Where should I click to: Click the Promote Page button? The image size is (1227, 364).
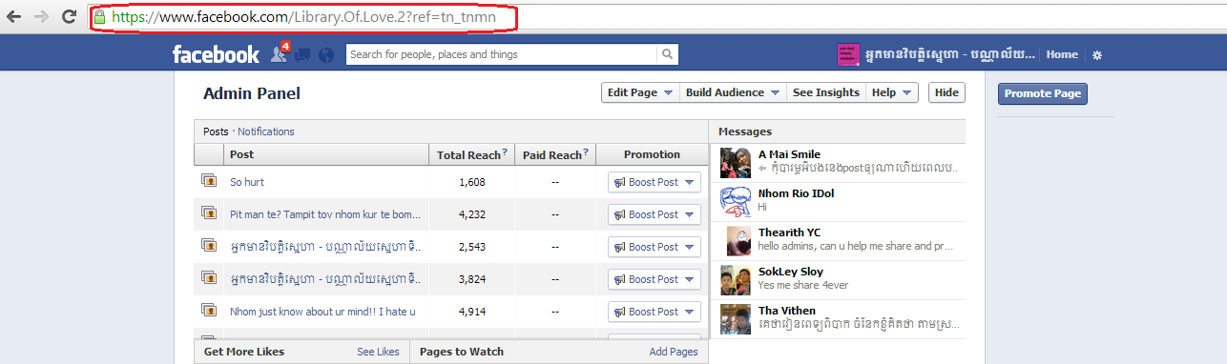coord(1043,93)
